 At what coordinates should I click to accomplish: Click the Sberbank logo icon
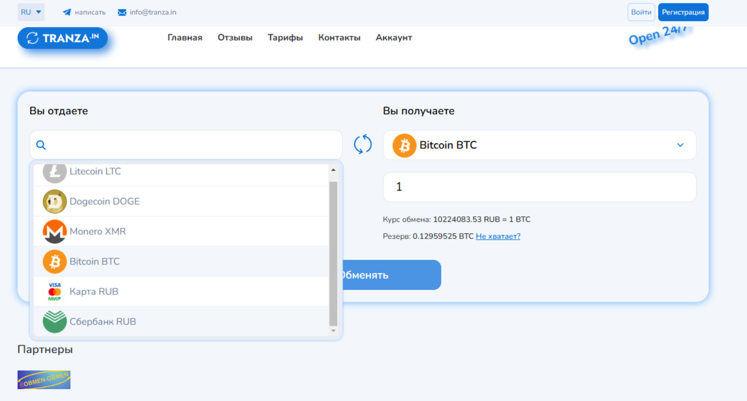(55, 322)
